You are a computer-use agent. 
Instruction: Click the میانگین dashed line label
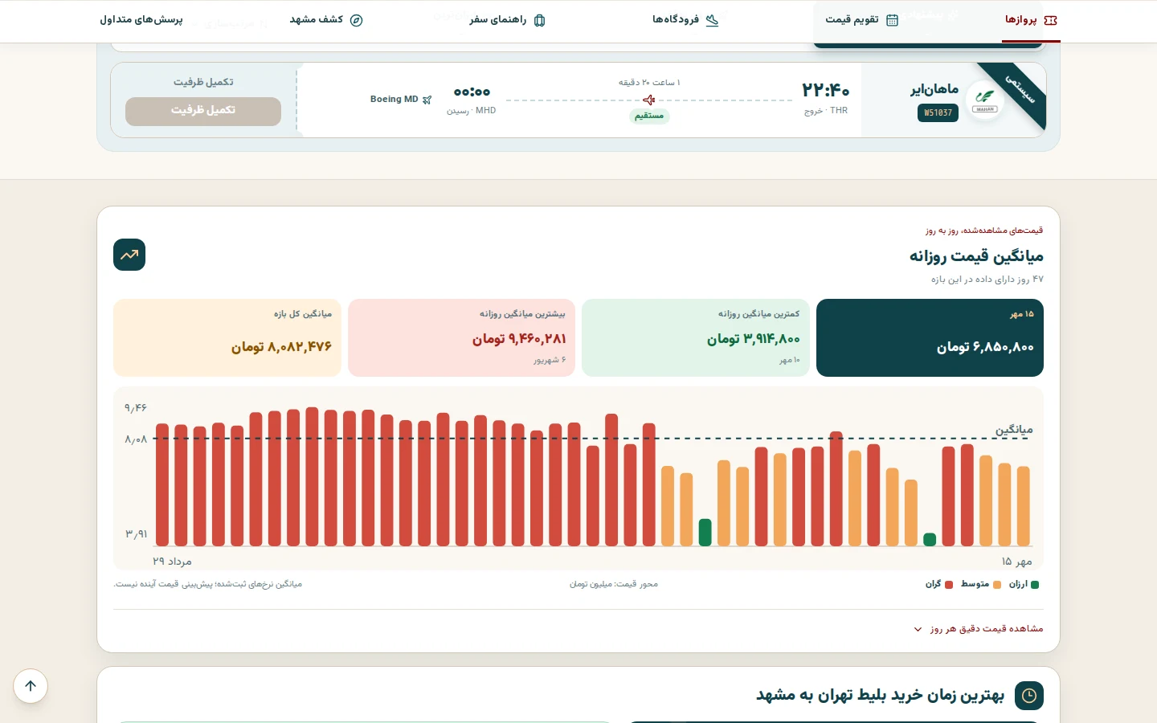1014,430
